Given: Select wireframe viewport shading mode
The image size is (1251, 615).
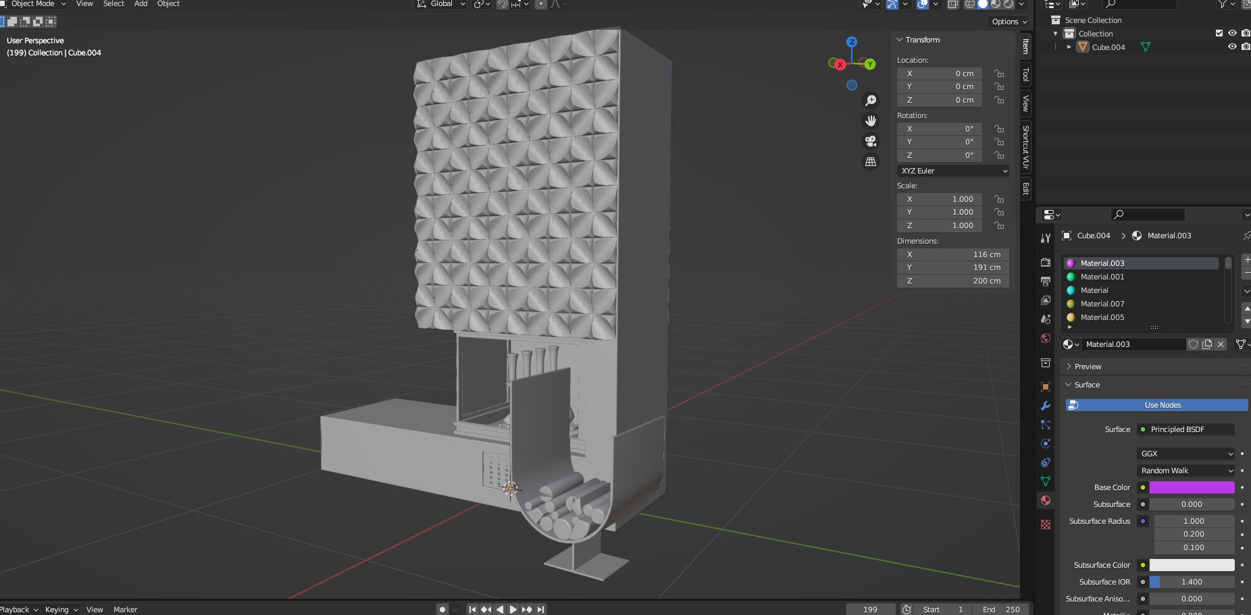Looking at the screenshot, I should tap(969, 4).
